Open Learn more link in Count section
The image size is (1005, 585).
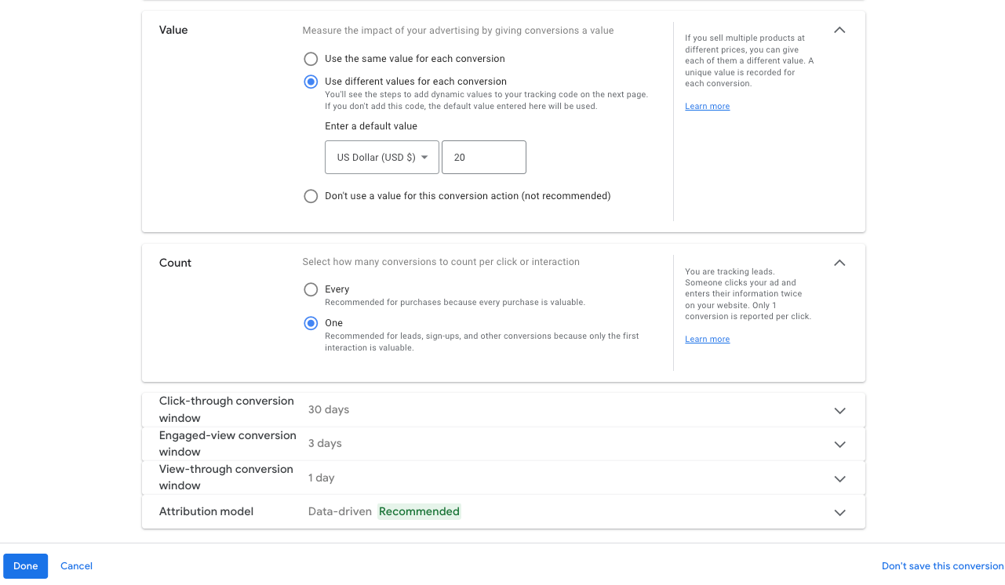point(707,339)
